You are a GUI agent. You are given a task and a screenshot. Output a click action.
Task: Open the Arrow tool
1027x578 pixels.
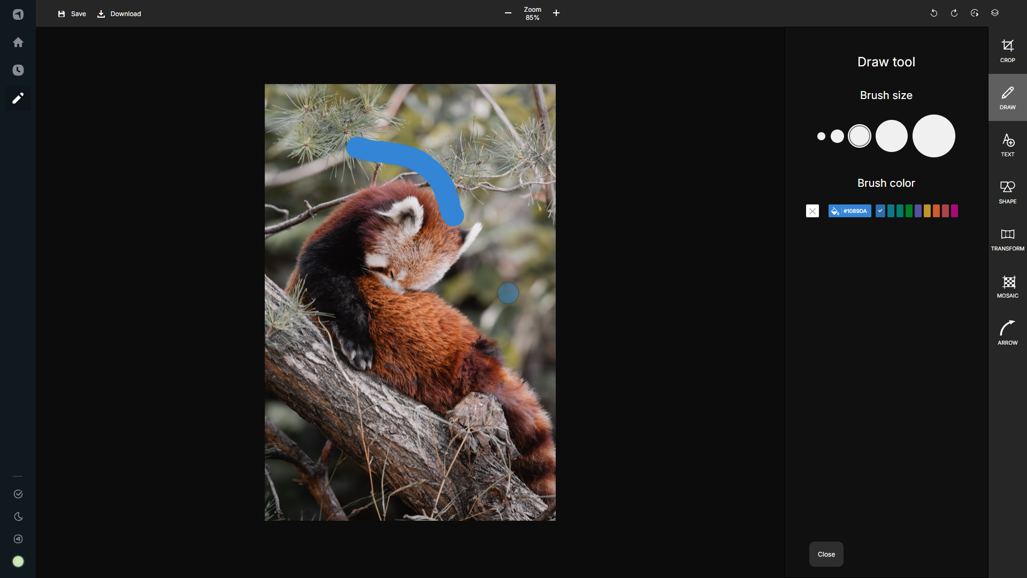pos(1007,333)
